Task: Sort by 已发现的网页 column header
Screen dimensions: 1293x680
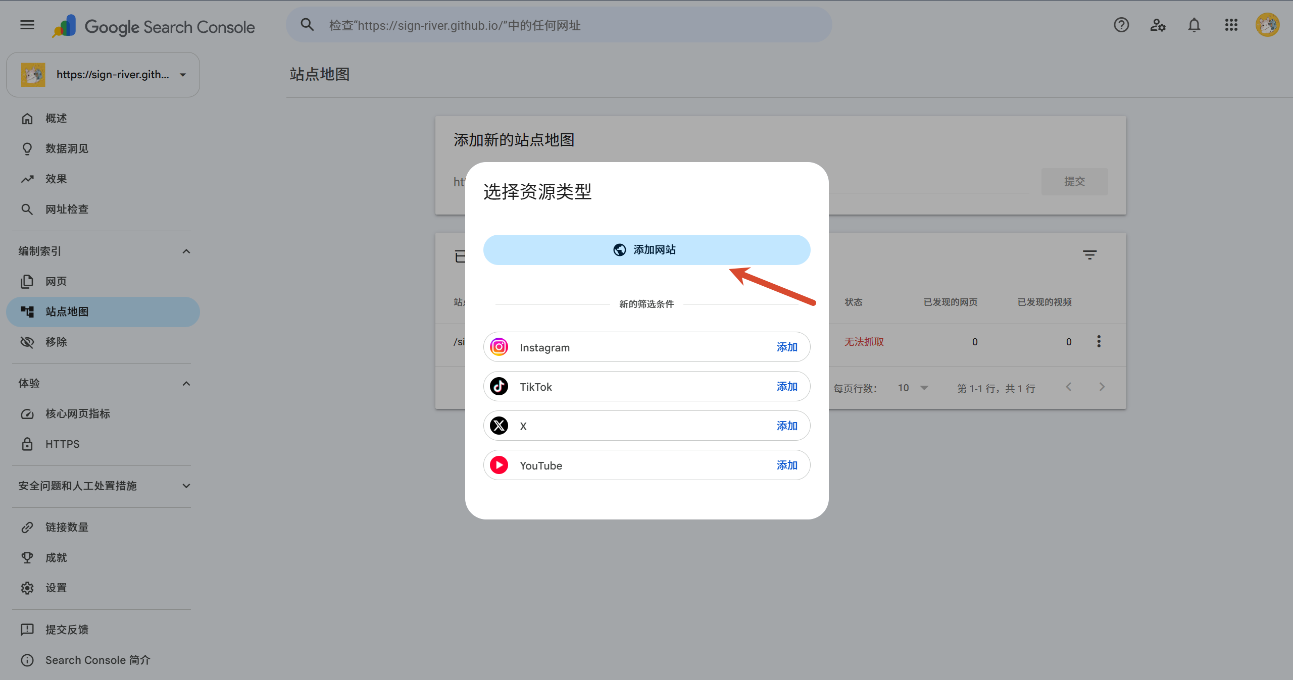Action: [951, 302]
